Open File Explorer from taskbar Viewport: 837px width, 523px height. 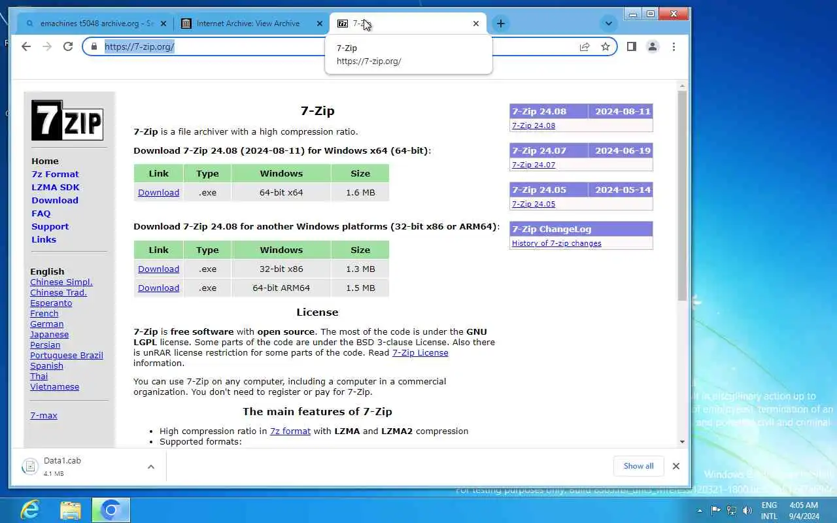(71, 510)
